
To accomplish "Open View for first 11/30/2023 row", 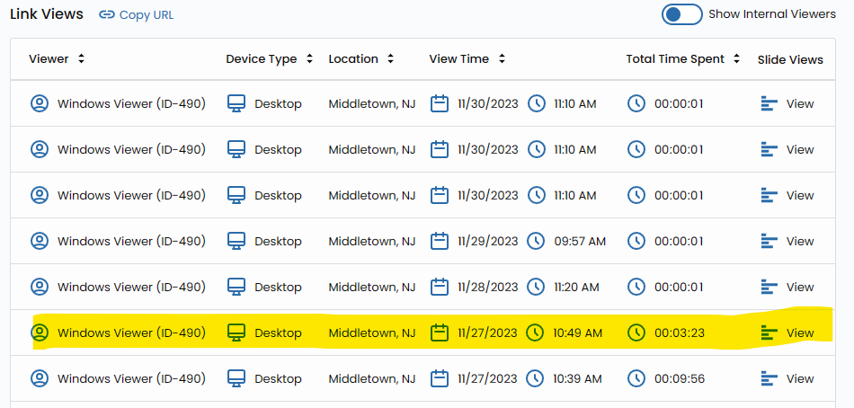I will pyautogui.click(x=799, y=103).
